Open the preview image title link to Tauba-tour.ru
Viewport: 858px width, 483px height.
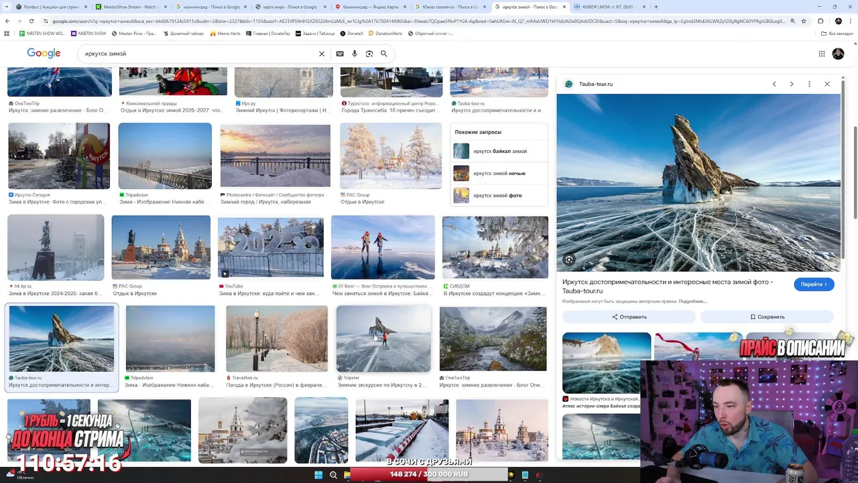[x=668, y=286]
